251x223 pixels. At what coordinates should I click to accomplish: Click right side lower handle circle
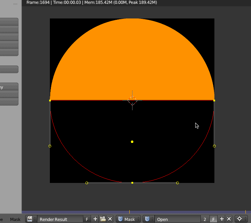point(214,146)
